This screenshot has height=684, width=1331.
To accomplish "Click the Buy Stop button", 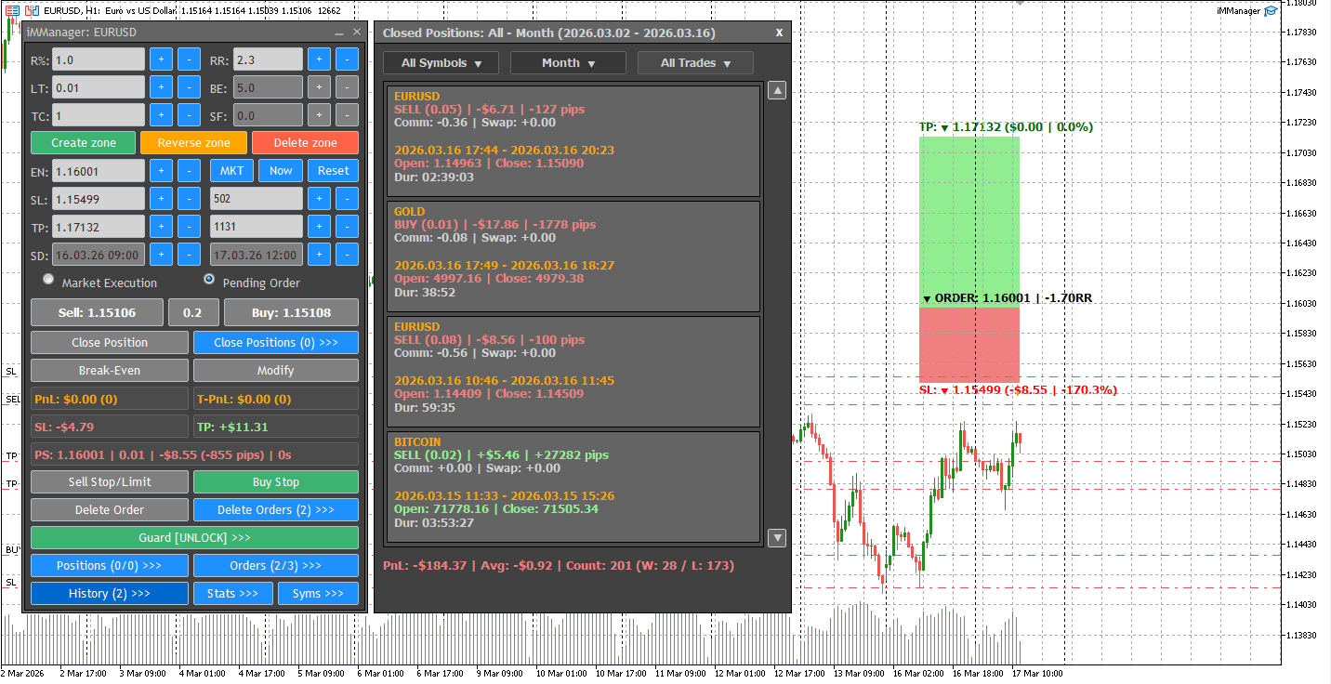I will tap(275, 481).
